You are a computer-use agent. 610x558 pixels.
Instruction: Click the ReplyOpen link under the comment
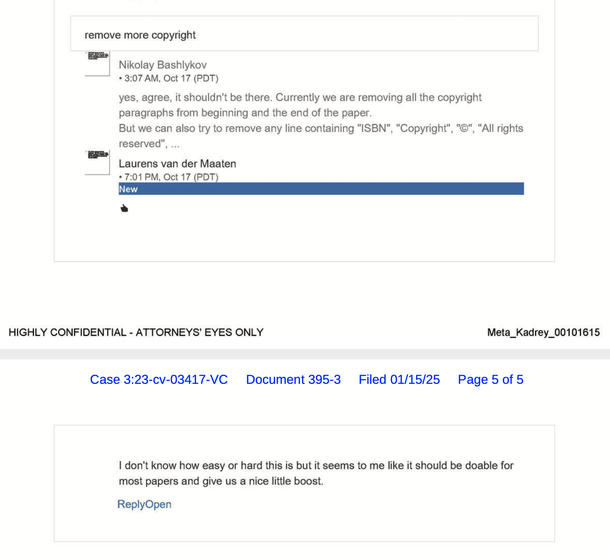[144, 504]
